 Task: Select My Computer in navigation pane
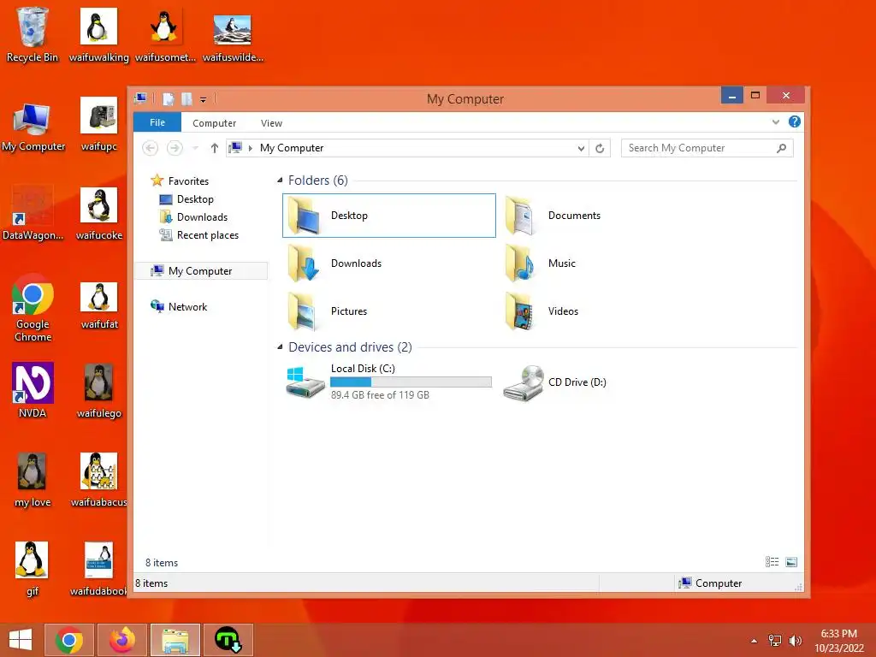point(202,271)
